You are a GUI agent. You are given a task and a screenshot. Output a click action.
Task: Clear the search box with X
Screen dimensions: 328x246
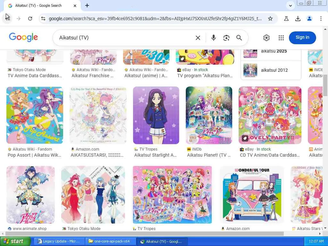coord(198,38)
